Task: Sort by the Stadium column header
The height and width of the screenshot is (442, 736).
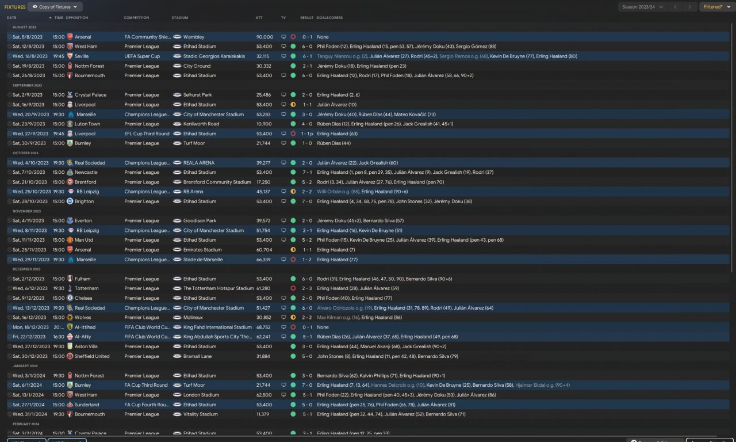Action: pos(180,18)
